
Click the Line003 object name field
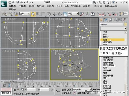click(112, 24)
